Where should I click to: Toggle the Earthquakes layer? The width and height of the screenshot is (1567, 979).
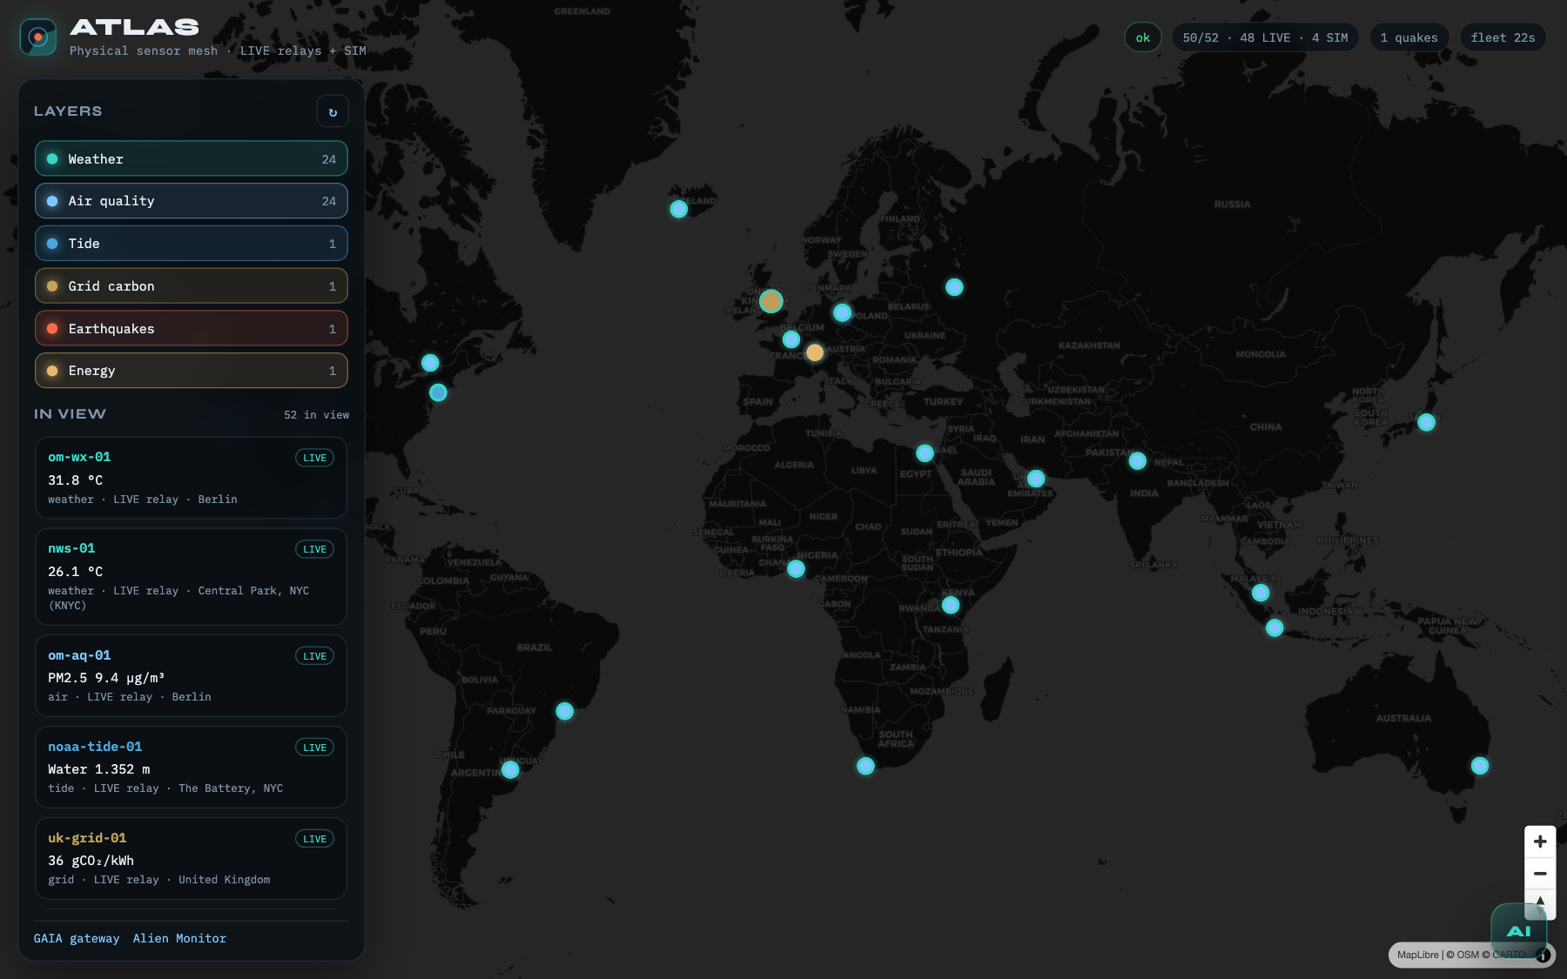(192, 329)
